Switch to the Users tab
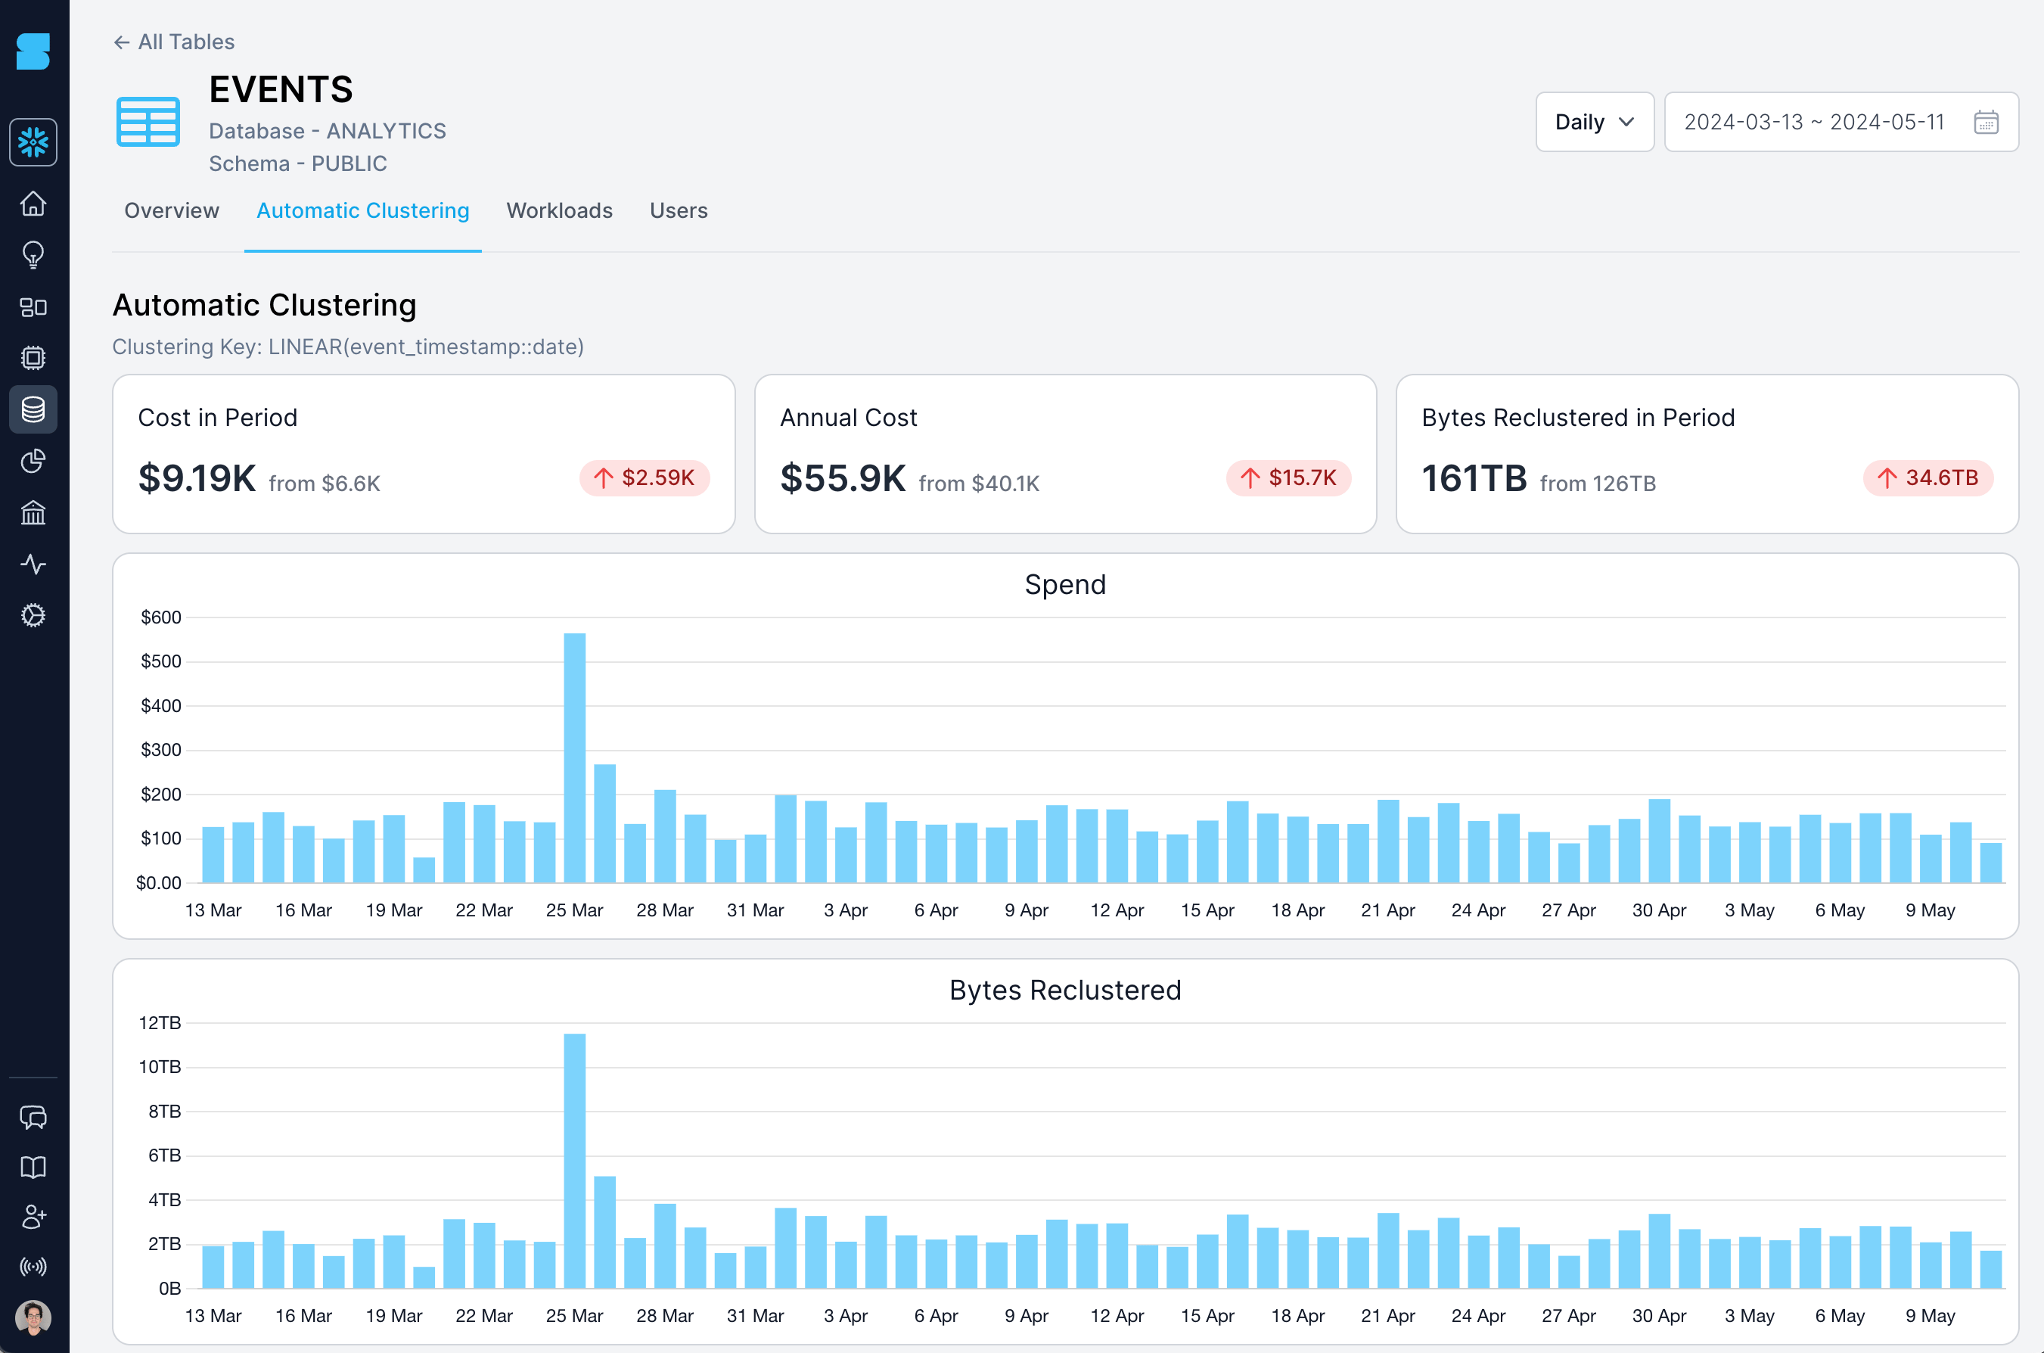 pos(678,210)
